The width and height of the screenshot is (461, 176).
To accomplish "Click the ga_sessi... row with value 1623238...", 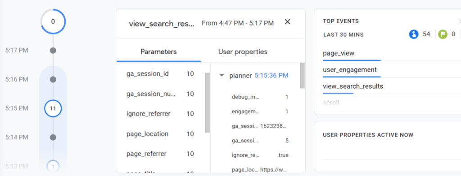I will click(260, 126).
